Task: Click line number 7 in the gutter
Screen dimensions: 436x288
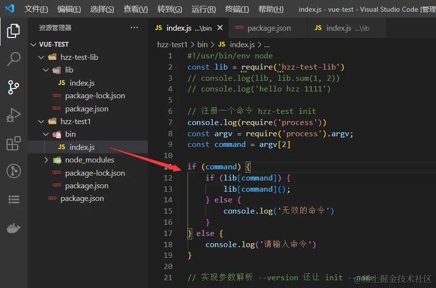Action: point(170,122)
